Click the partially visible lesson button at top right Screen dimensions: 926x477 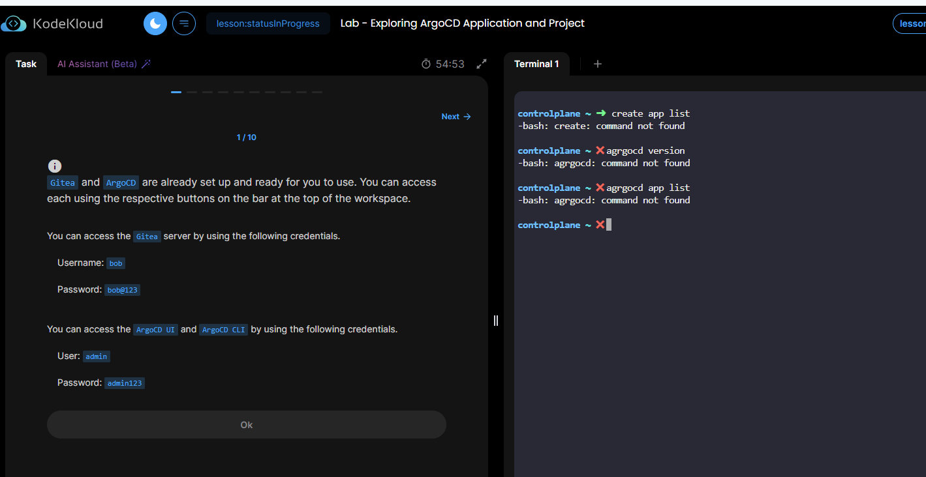coord(910,23)
